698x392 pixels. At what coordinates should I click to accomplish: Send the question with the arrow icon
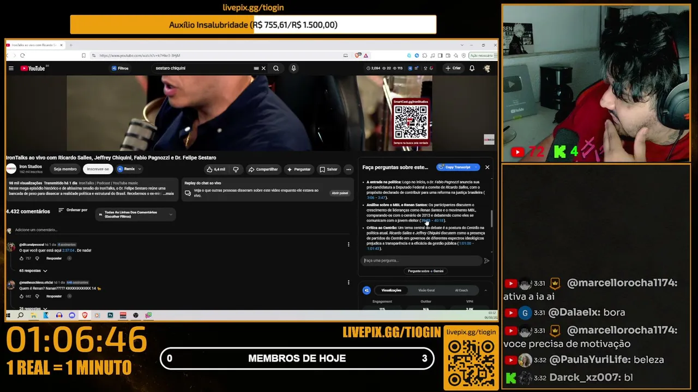tap(486, 261)
